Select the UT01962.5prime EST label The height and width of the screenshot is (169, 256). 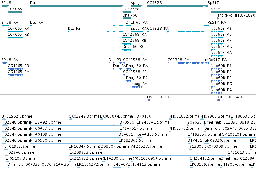click(17, 116)
